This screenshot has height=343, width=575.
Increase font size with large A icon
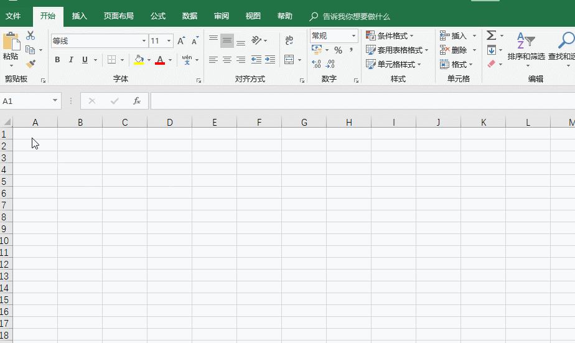pos(181,40)
